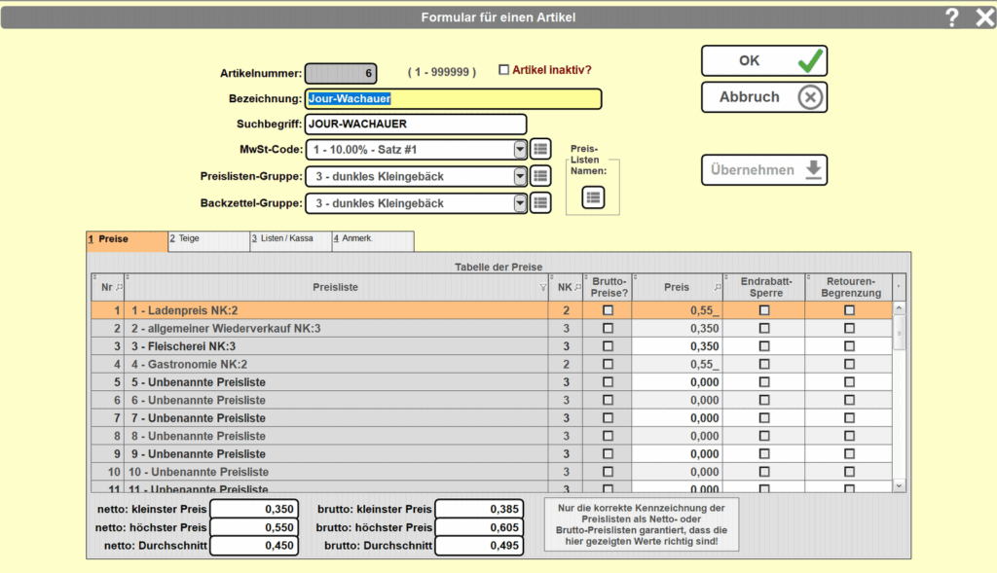
Task: Click the netto kleinster Preis value field
Action: [254, 509]
